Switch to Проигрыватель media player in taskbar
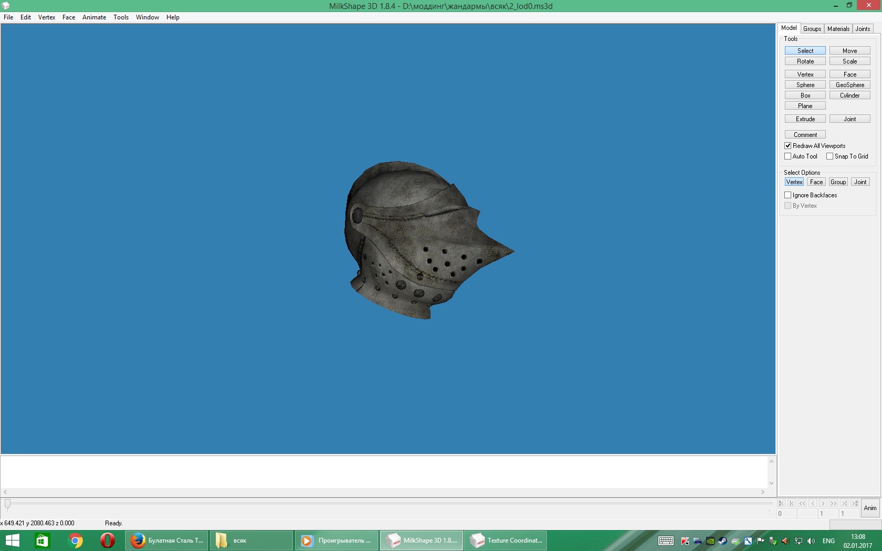This screenshot has width=882, height=551. (x=337, y=541)
